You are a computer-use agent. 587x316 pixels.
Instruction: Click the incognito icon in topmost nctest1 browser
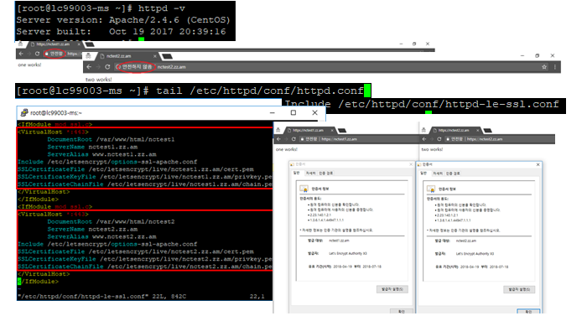(x=21, y=44)
